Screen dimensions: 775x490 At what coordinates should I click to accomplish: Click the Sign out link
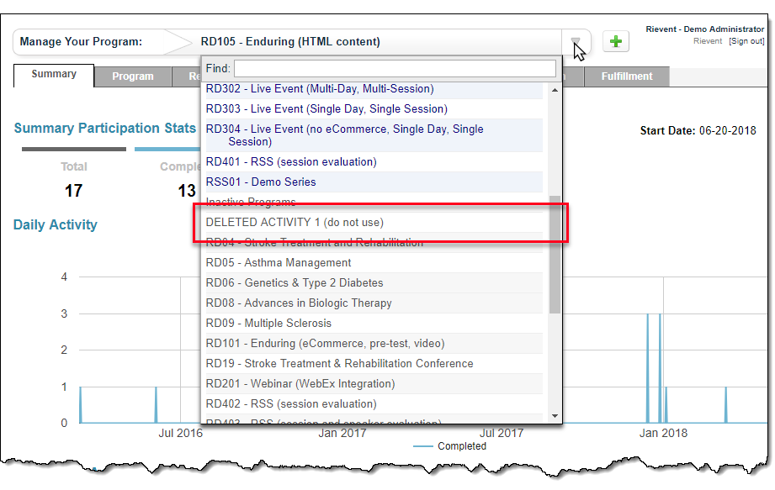tap(747, 41)
